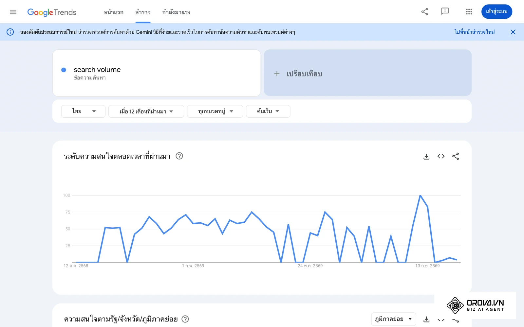Open help for interest over time
524x327 pixels.
tap(179, 156)
